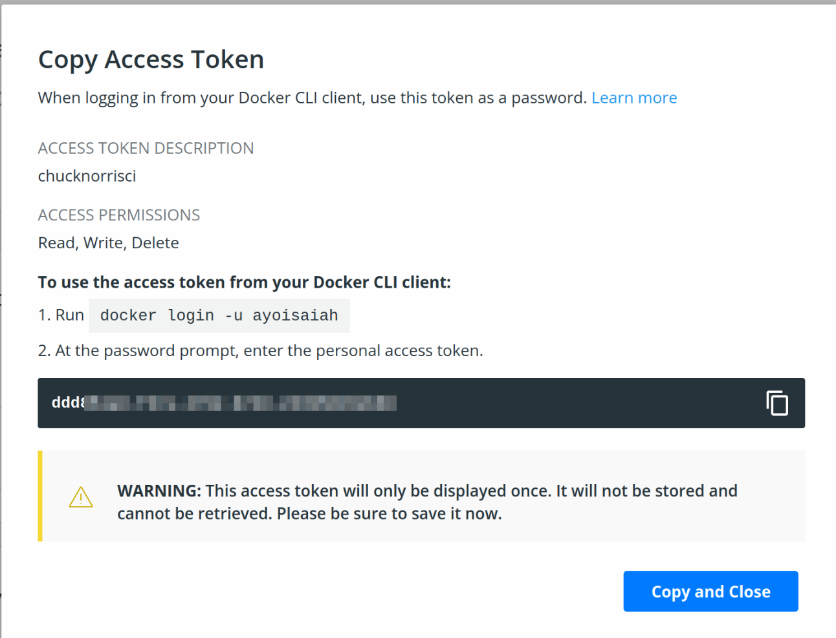
Task: Click the yellow warning triangle icon
Action: pyautogui.click(x=80, y=497)
